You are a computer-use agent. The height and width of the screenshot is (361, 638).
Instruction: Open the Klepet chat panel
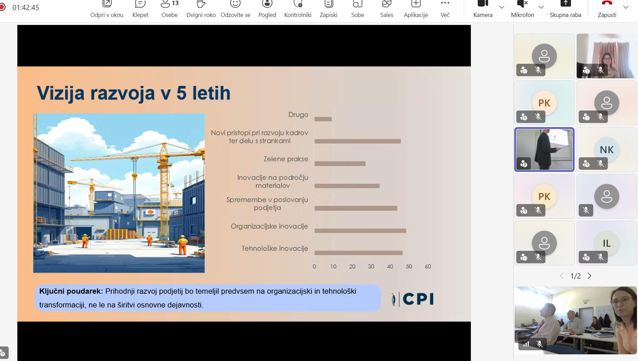coord(140,9)
